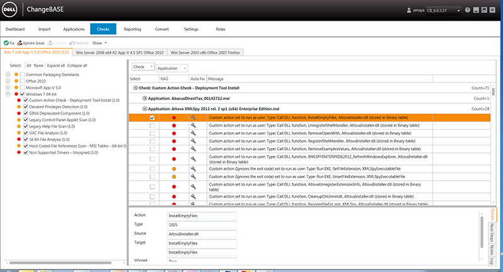The image size is (503, 272).
Task: Select Win Server 2003 x86 Office 2007 Firefox tab
Action: click(206, 53)
